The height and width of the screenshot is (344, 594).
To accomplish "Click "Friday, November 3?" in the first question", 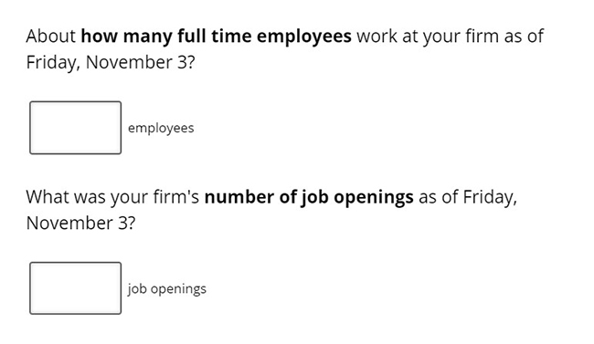I will (111, 63).
